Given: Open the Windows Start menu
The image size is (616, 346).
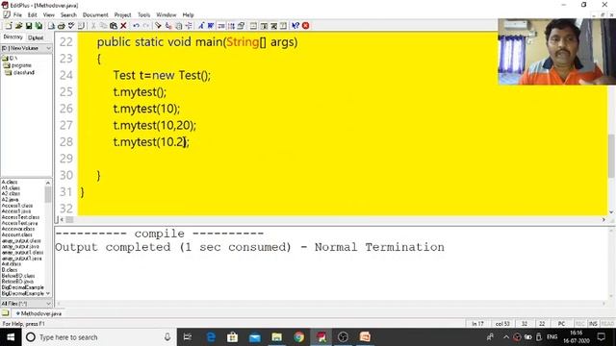Looking at the screenshot, I should click(11, 337).
